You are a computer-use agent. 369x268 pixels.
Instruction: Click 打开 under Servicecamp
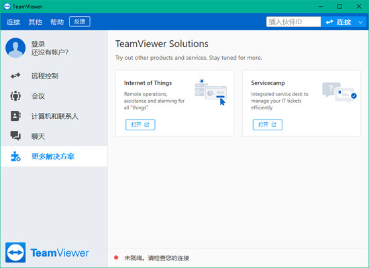click(x=267, y=124)
